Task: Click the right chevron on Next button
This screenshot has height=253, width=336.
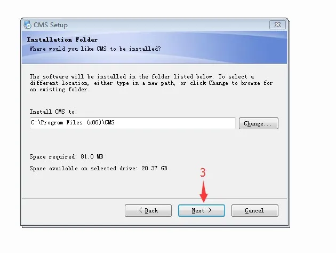Action: pos(210,210)
